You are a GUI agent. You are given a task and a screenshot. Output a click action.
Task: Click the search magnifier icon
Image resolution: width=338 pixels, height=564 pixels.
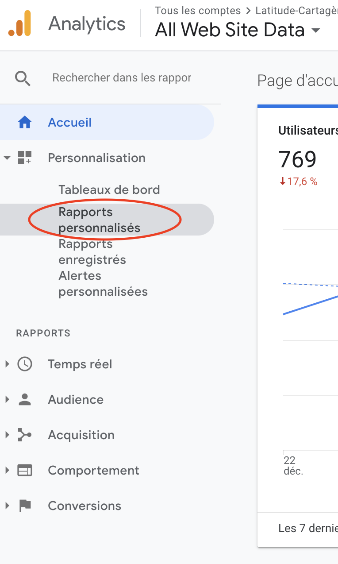click(23, 78)
